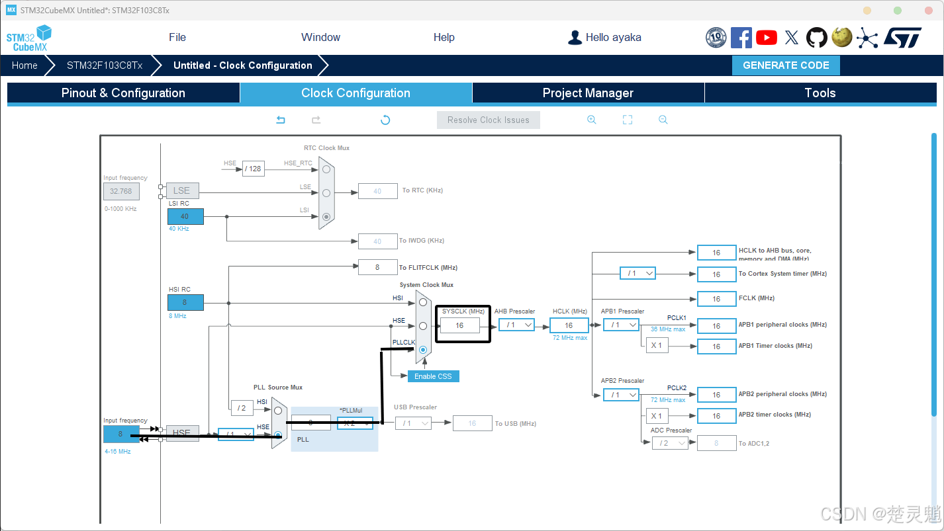Image resolution: width=944 pixels, height=531 pixels.
Task: Click the Resolve Clock Issues button
Action: point(489,120)
